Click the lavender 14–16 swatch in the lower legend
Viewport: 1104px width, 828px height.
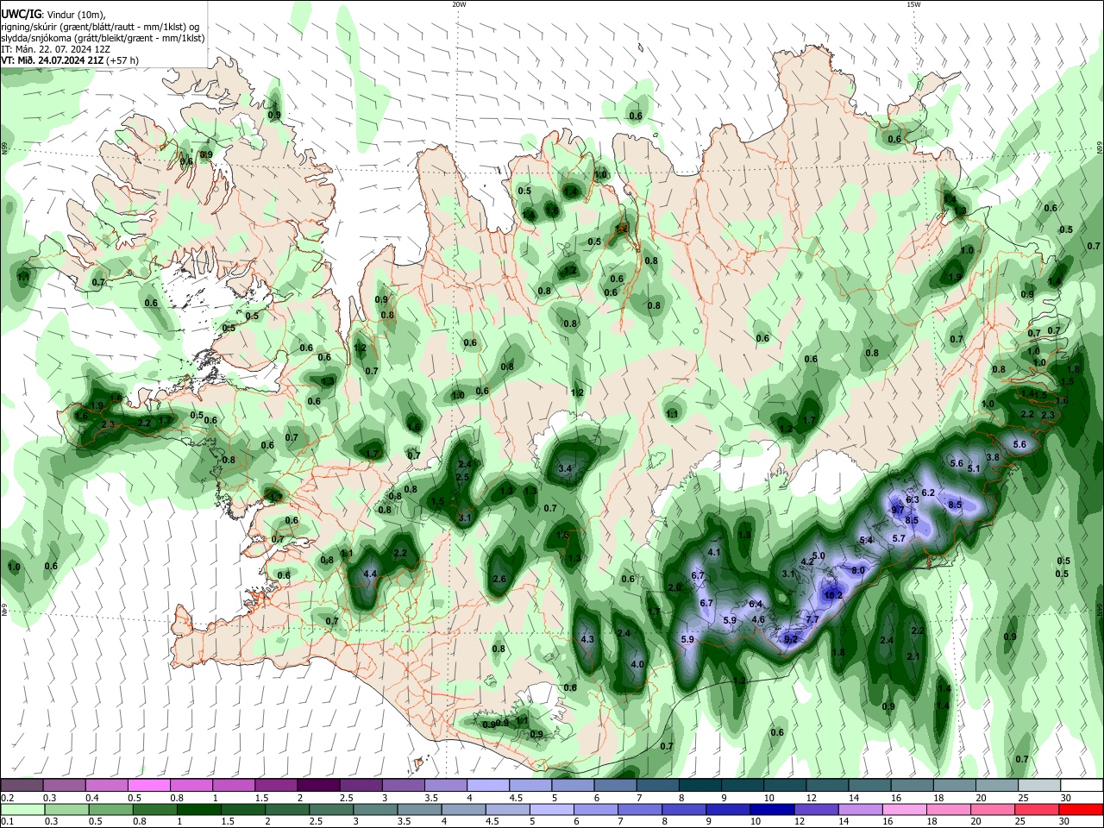point(860,809)
